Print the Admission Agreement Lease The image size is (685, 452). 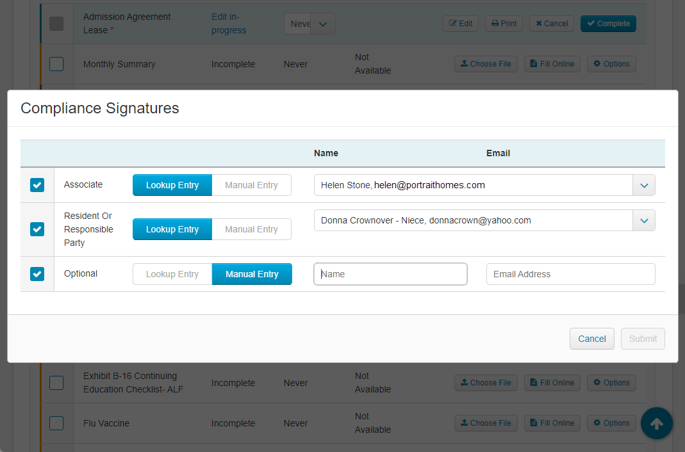[504, 24]
